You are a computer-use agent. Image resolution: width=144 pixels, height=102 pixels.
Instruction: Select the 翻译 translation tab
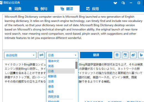[x=67, y=9]
